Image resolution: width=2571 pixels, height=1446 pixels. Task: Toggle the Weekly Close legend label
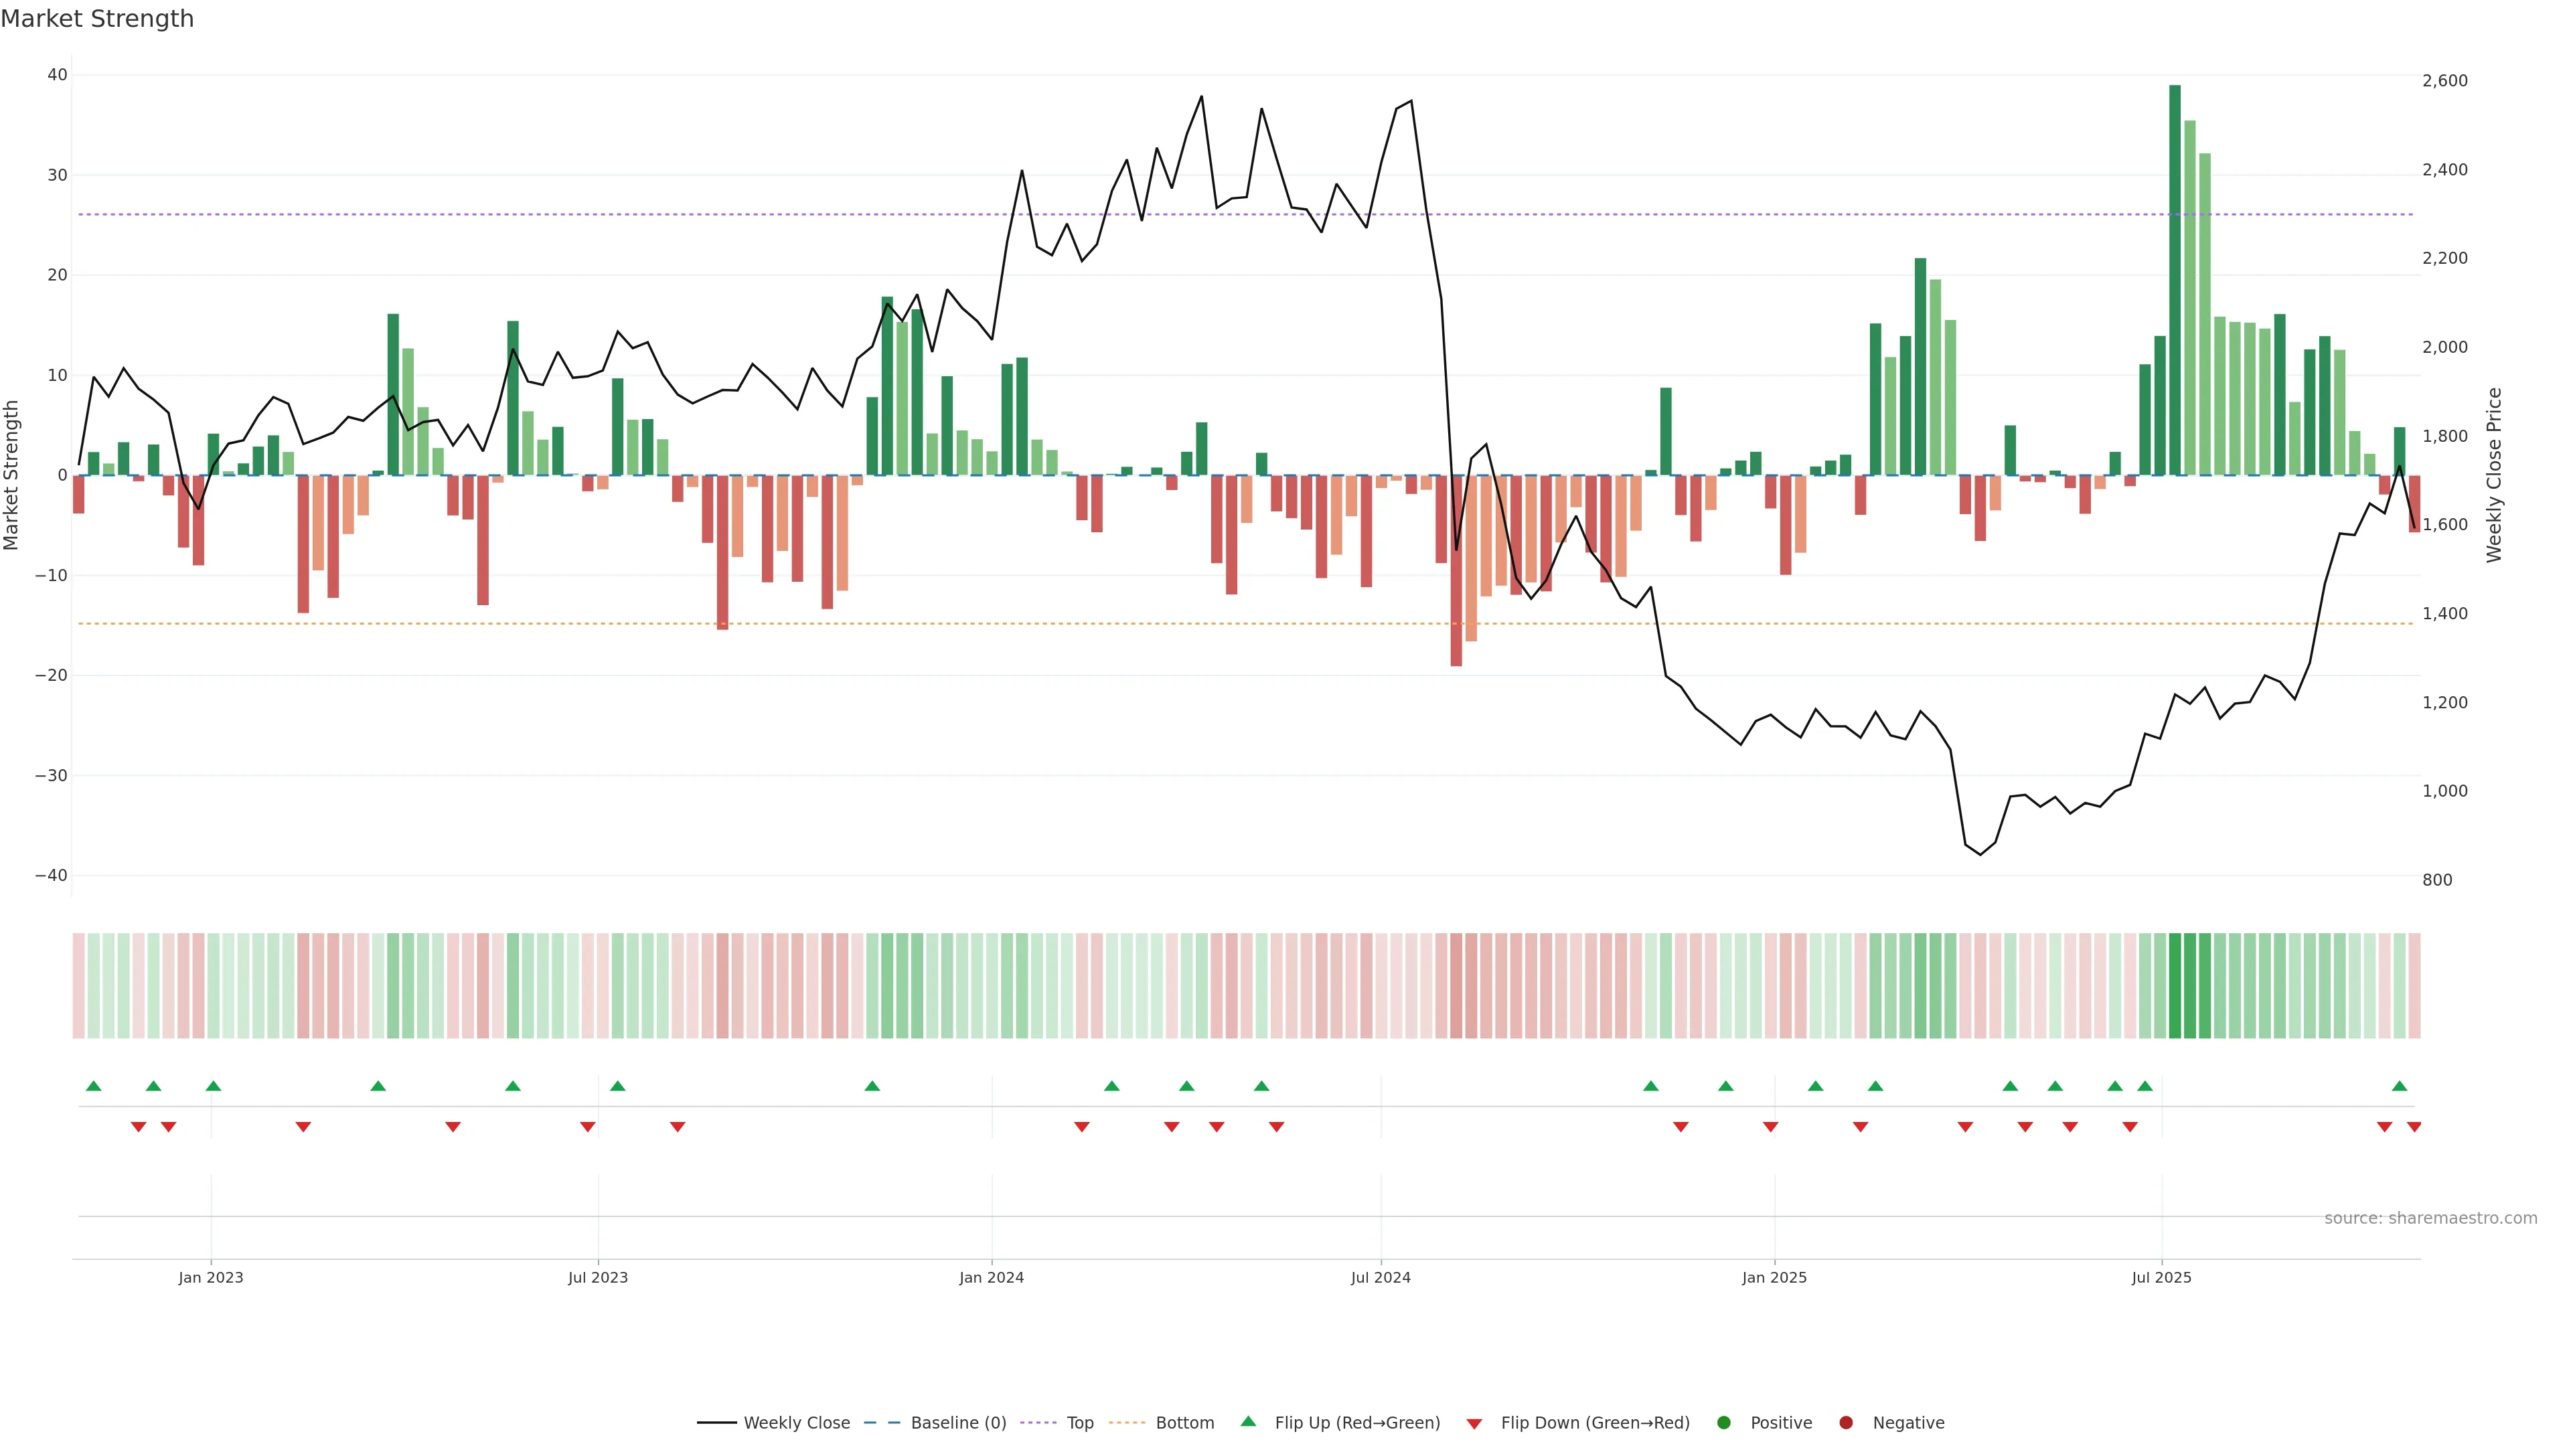click(797, 1423)
